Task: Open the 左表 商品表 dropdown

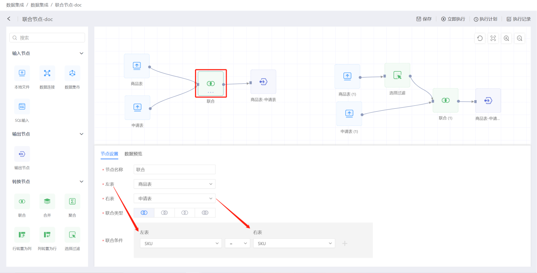Action: pyautogui.click(x=175, y=184)
